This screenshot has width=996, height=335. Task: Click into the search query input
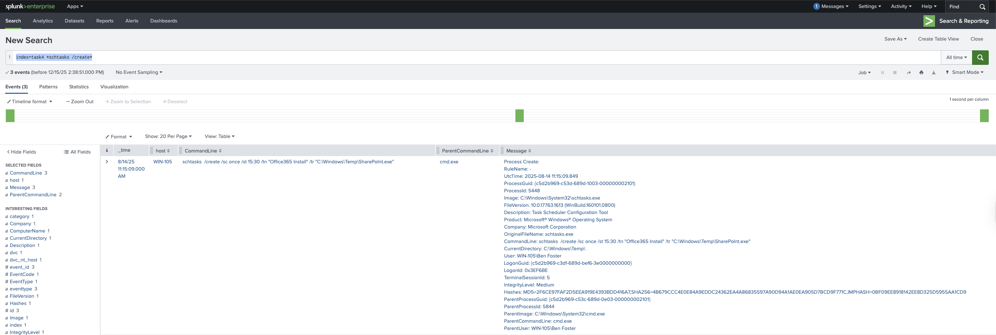tap(477, 58)
